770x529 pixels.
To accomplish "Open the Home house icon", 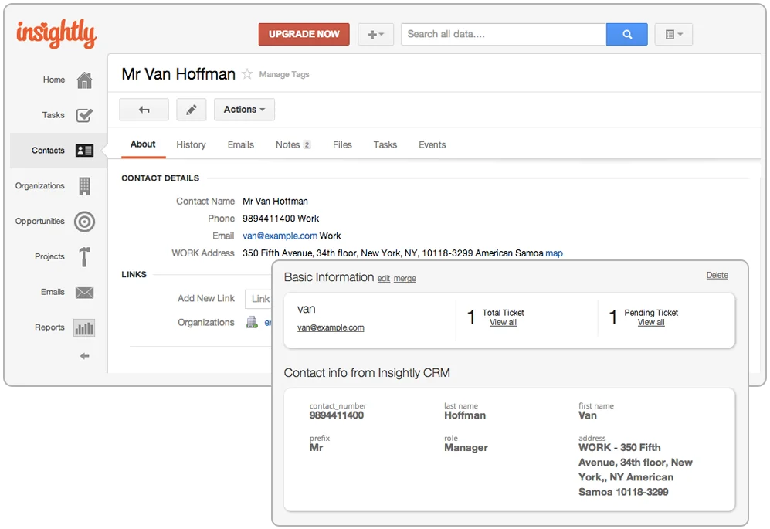I will pos(84,80).
